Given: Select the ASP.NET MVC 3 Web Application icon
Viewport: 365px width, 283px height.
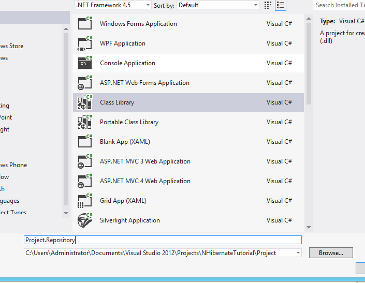Looking at the screenshot, I should pyautogui.click(x=85, y=161).
